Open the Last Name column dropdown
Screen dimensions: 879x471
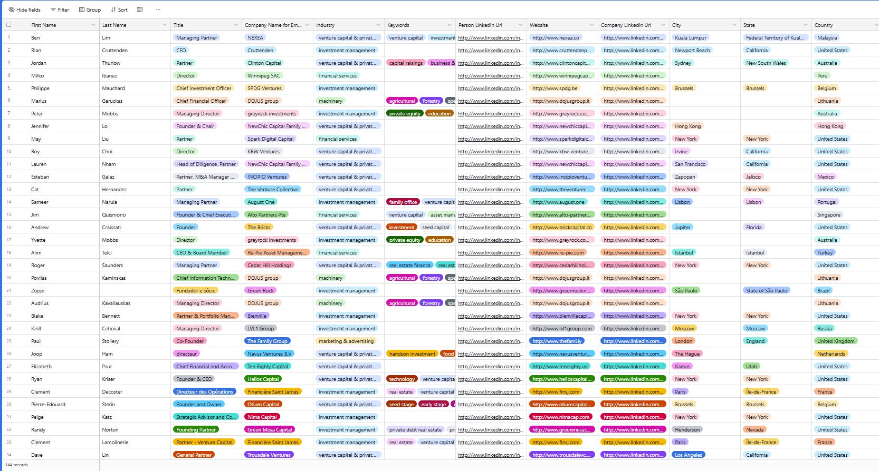[x=165, y=25]
